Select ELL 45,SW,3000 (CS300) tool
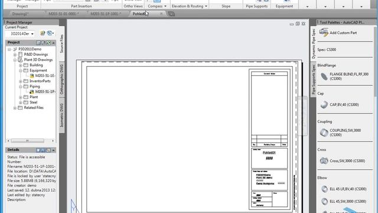 (344, 201)
